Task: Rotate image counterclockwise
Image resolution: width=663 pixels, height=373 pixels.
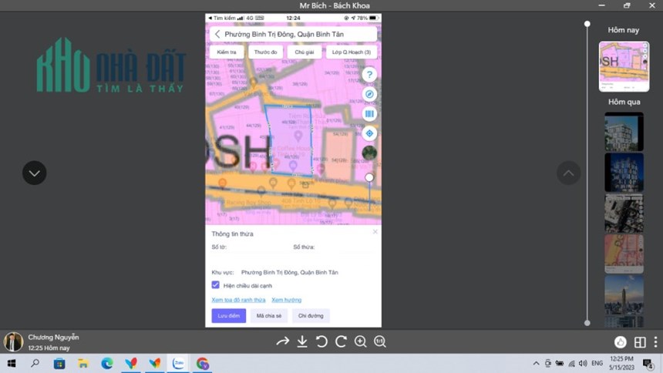Action: (321, 341)
